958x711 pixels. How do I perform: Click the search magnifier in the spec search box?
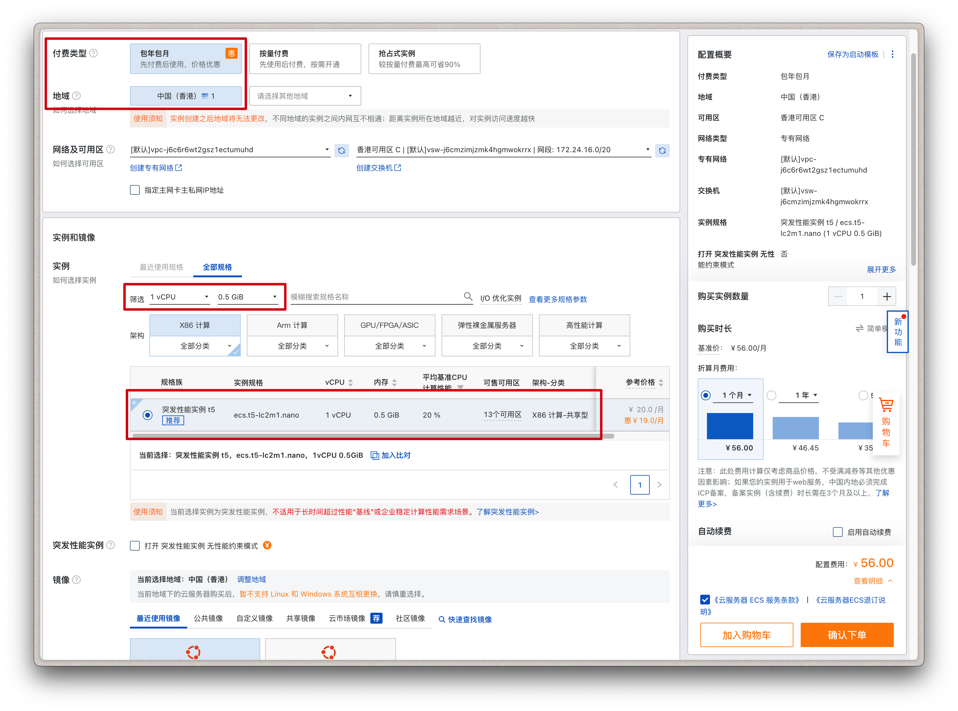tap(468, 296)
